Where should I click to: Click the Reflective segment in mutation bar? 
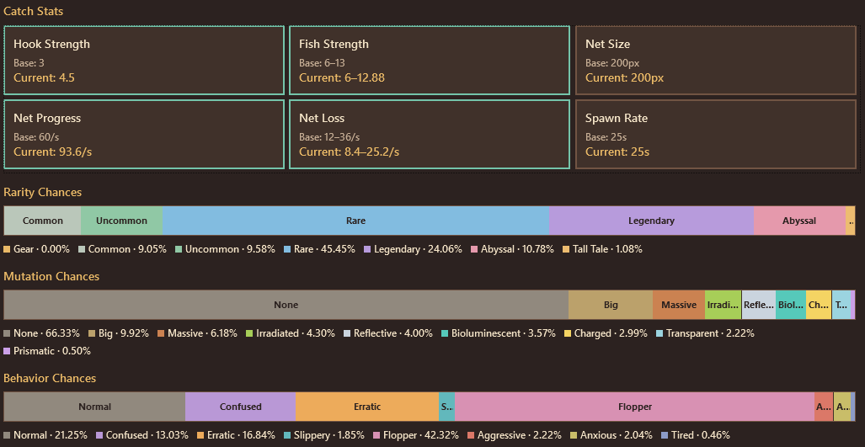pos(759,305)
